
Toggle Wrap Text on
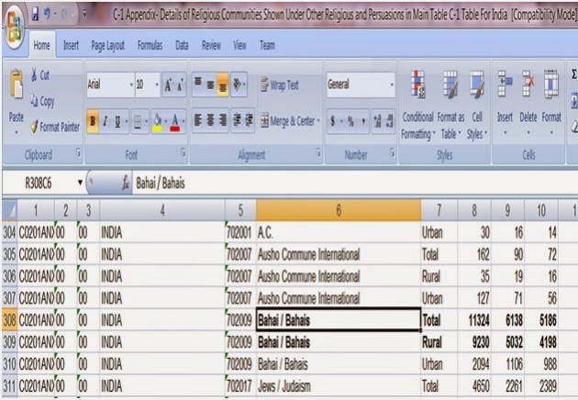pyautogui.click(x=279, y=85)
